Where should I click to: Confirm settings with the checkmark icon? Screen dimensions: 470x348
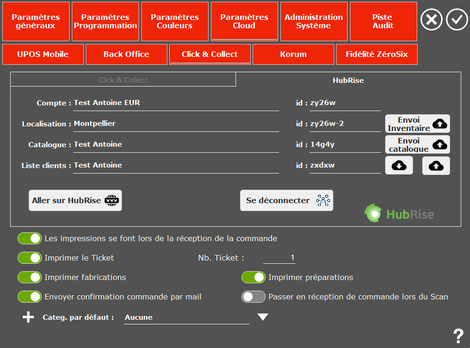pyautogui.click(x=457, y=20)
